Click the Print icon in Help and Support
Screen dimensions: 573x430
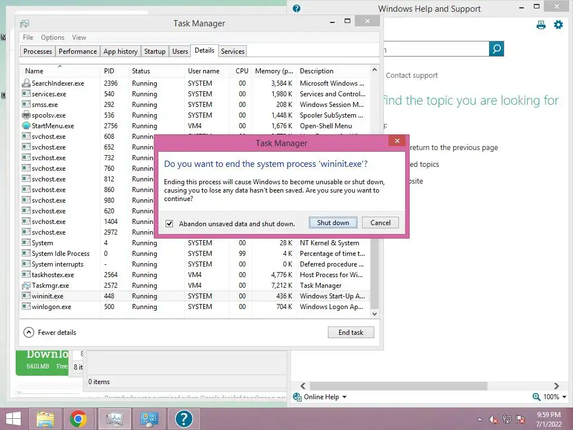pos(541,25)
